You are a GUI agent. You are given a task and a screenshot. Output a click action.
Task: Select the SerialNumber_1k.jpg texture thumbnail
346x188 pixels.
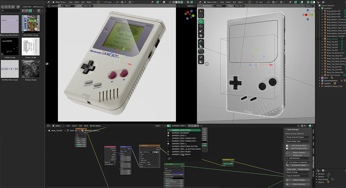[10, 69]
